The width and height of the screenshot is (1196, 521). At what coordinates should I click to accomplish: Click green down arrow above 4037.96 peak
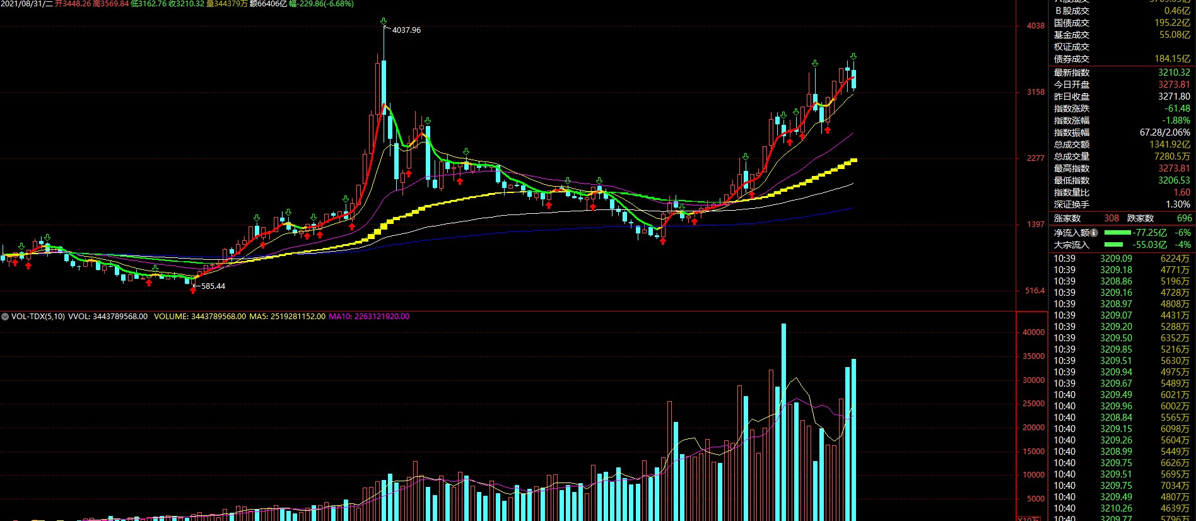(x=384, y=22)
